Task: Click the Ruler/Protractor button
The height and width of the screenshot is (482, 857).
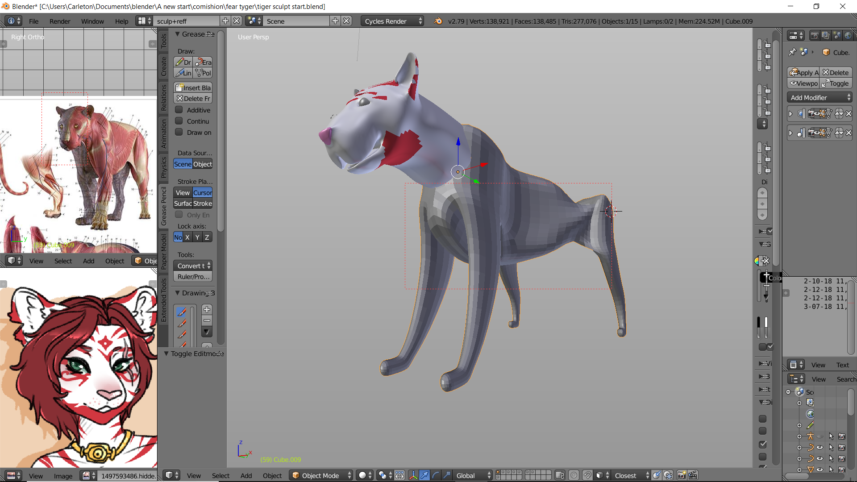Action: [x=193, y=277]
